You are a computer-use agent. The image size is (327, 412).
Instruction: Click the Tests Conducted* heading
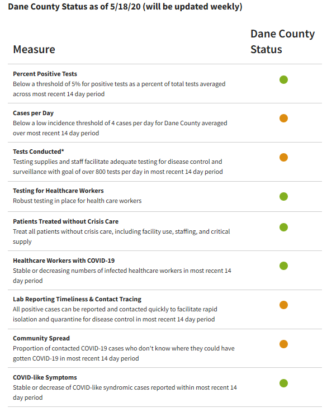[x=39, y=151]
